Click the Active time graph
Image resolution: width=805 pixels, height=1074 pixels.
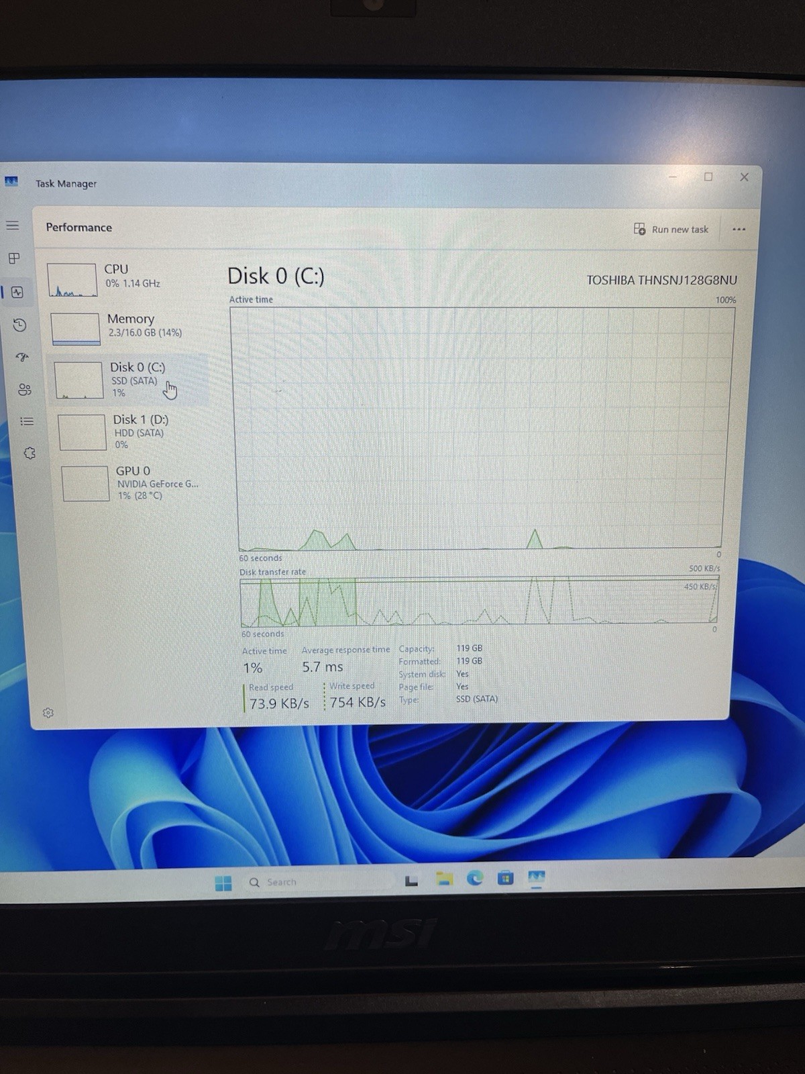click(x=482, y=428)
